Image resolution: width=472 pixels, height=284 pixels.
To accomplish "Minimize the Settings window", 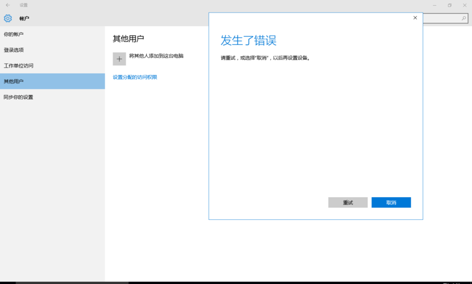I will (x=434, y=5).
